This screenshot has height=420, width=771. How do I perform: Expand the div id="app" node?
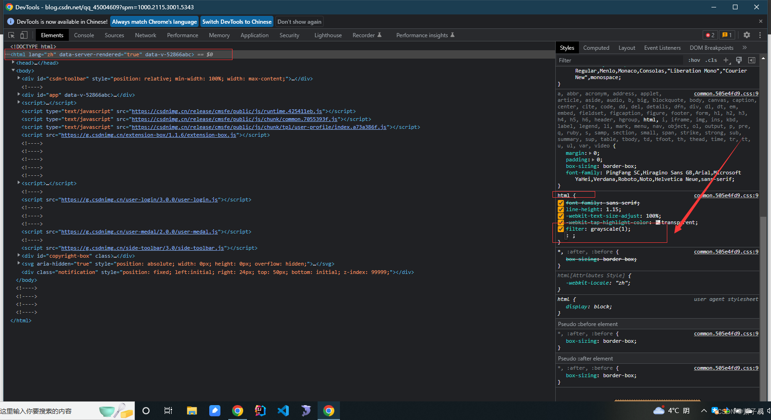[19, 94]
